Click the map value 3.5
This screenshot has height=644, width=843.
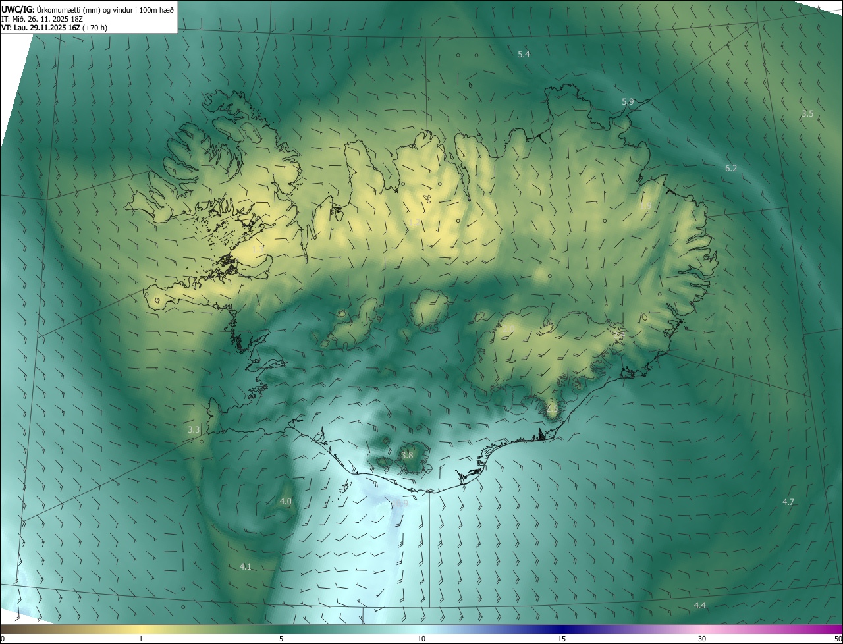tap(807, 113)
